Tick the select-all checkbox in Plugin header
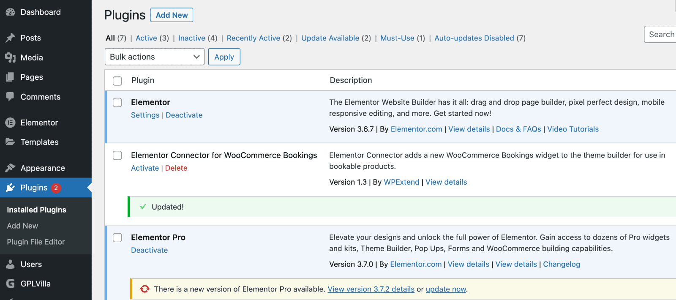 point(117,81)
